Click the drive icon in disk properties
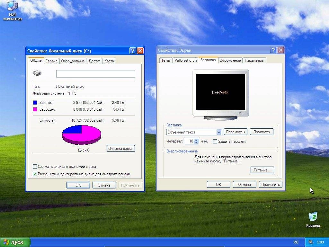 pyautogui.click(x=37, y=73)
